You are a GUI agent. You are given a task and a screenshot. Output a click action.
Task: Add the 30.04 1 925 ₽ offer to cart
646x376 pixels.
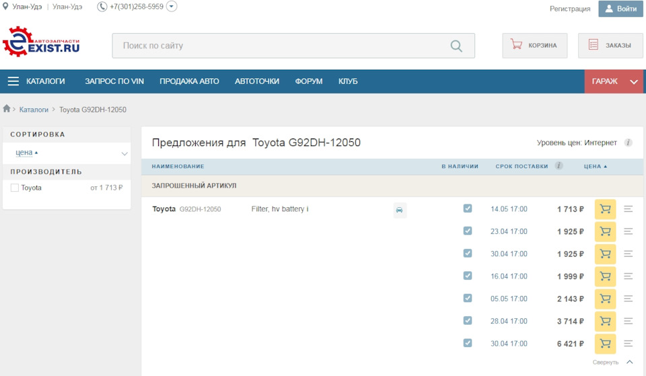tap(605, 254)
